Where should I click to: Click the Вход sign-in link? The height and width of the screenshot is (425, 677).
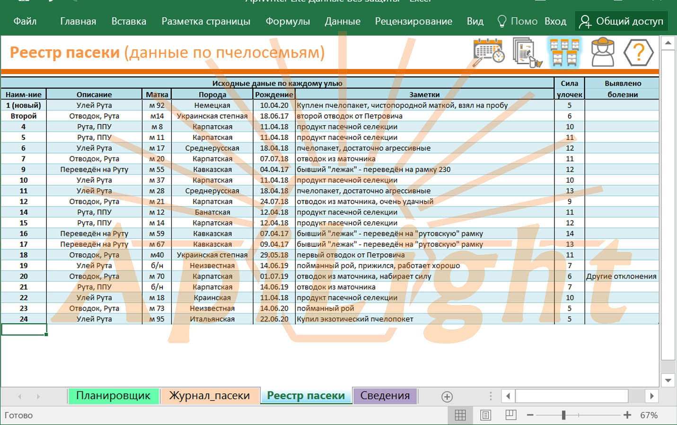pos(555,21)
